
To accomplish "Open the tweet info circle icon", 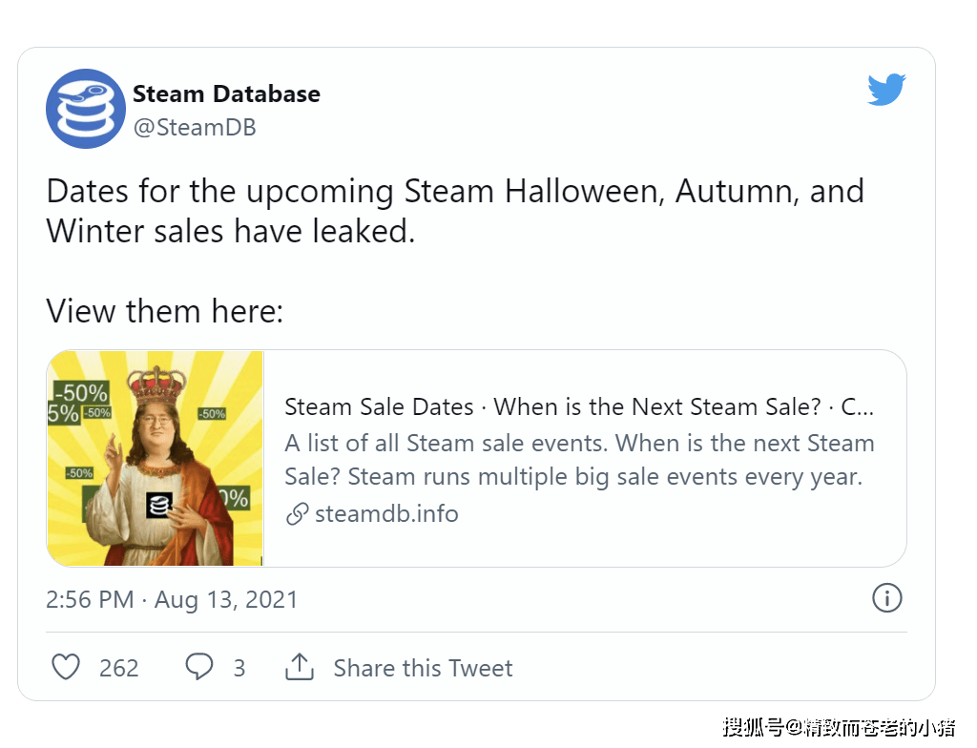I will (x=887, y=598).
